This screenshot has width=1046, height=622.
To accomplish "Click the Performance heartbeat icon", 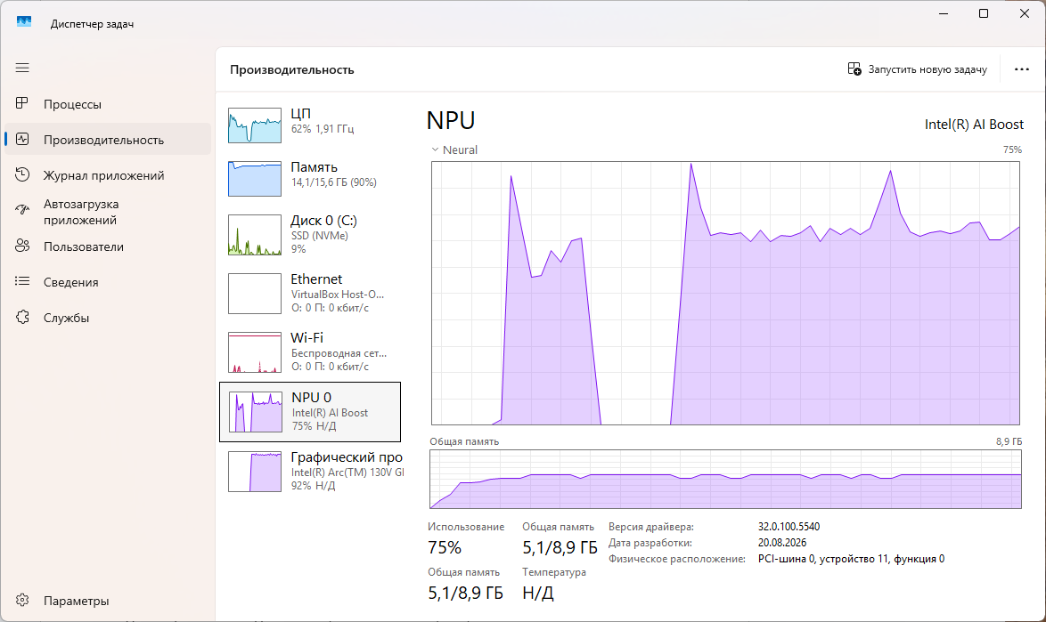I will pos(22,139).
